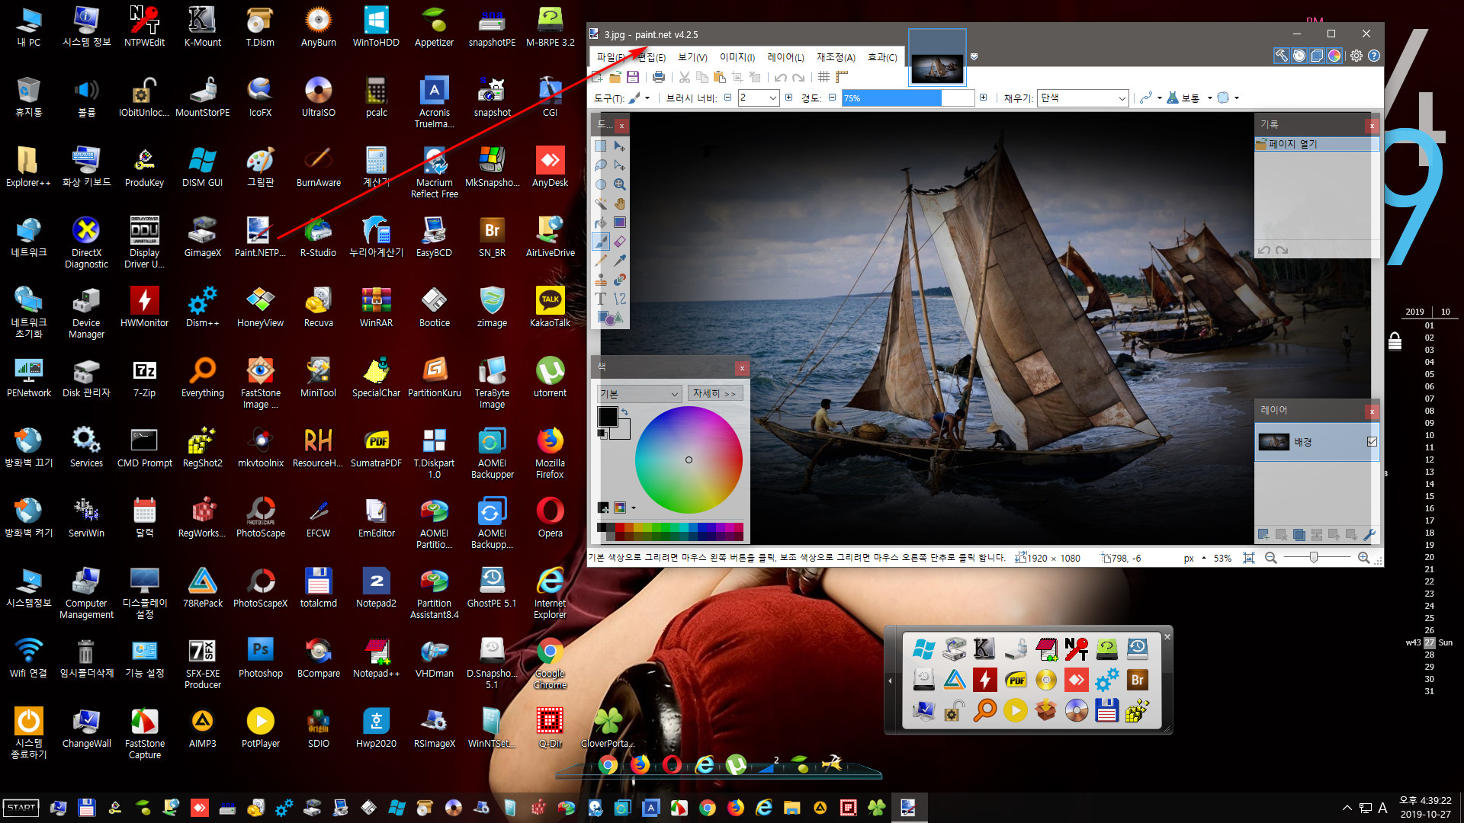Toggle the History window clock button
1464x823 pixels.
click(1299, 56)
